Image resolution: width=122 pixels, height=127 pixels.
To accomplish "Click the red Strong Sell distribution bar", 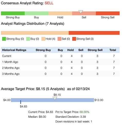I will pos(94,33).
